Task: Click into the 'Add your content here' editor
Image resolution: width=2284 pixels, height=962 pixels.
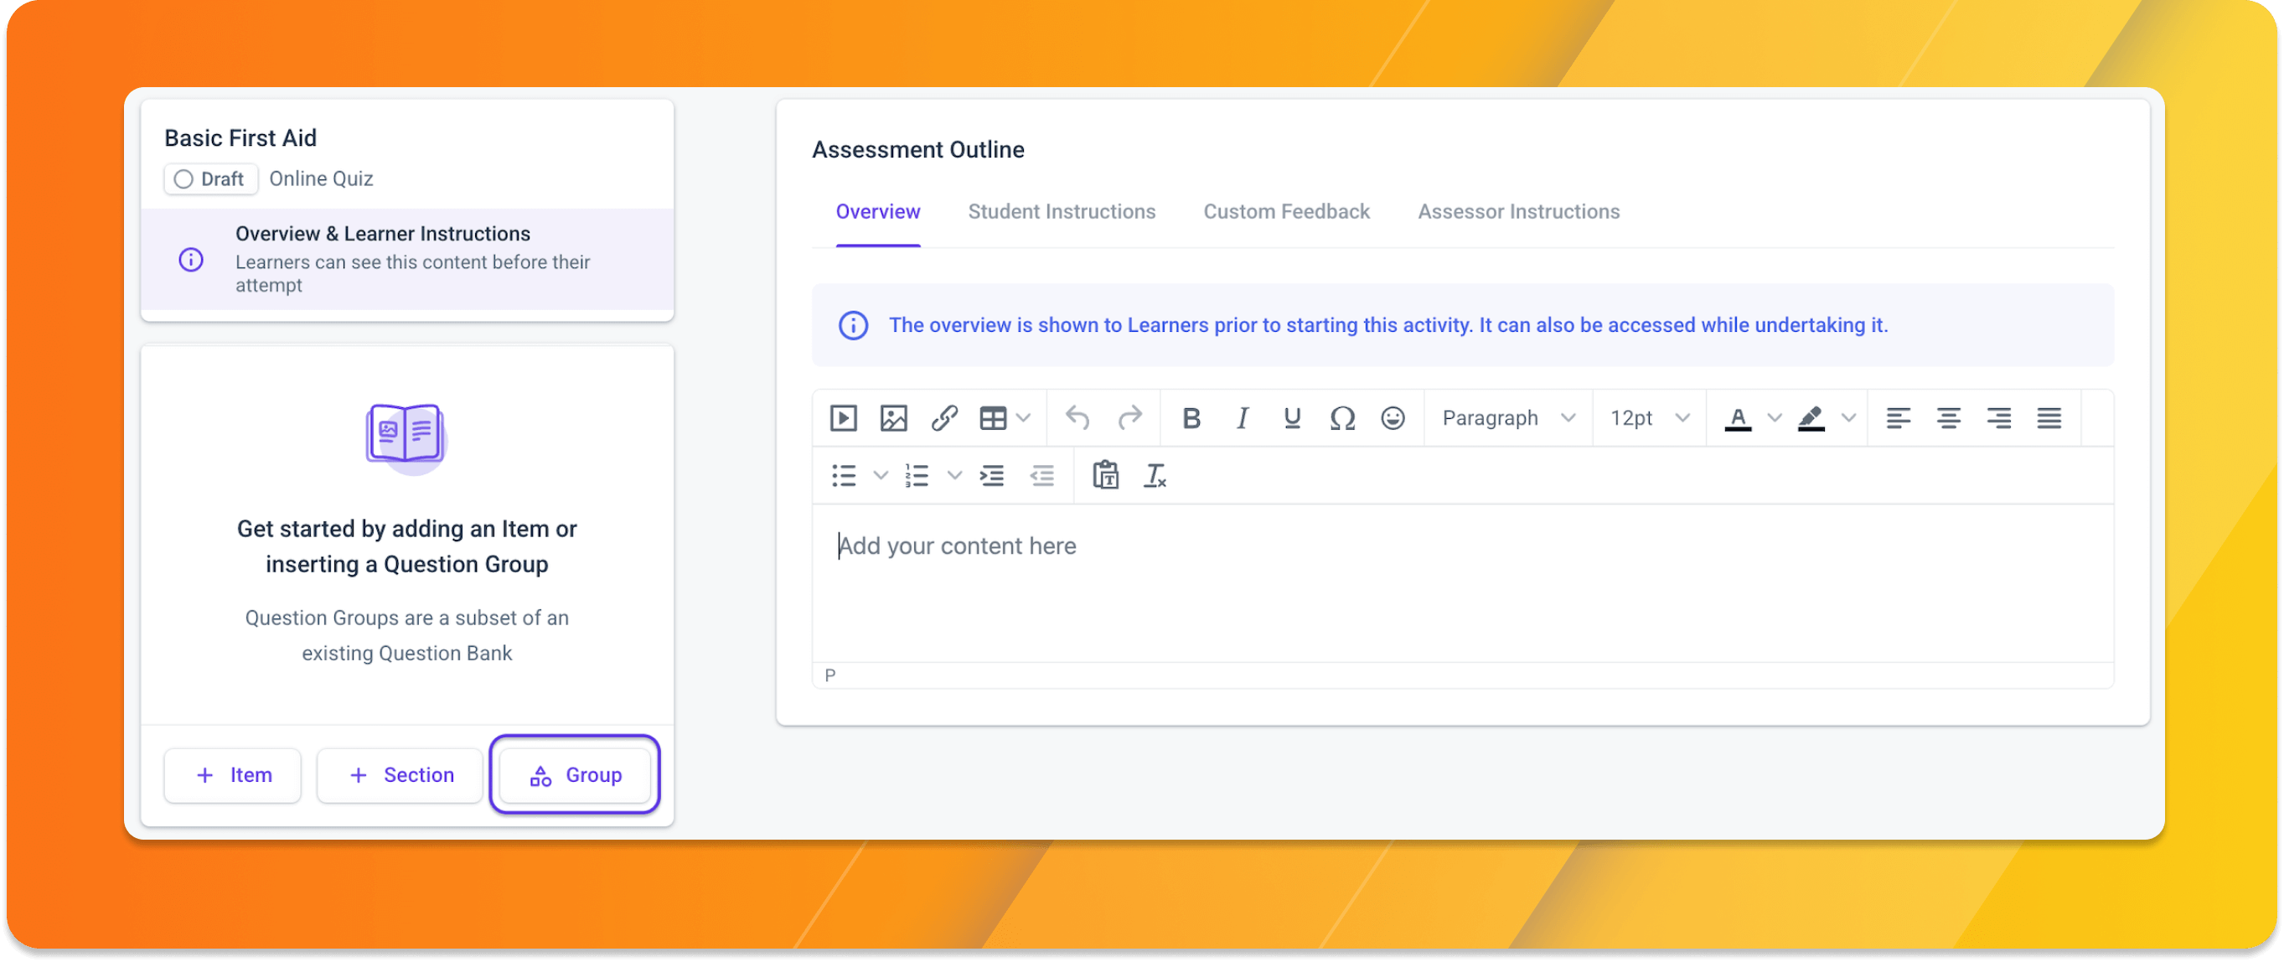Action: (1462, 583)
